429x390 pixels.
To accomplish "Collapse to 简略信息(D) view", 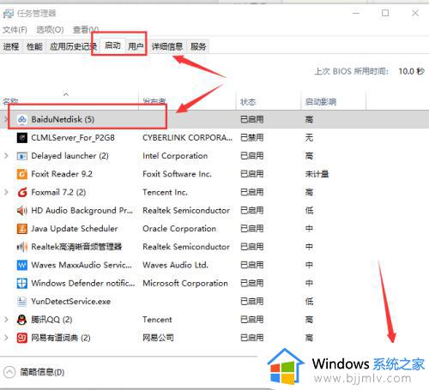I will click(x=34, y=372).
